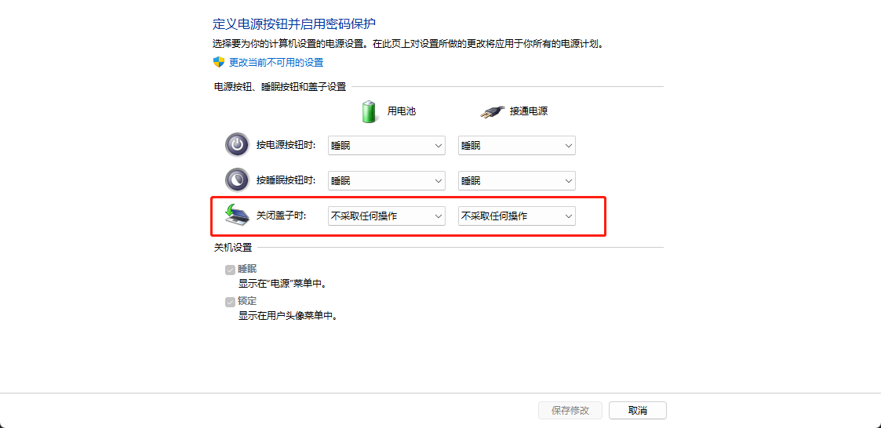This screenshot has height=428, width=881.
Task: Toggle the 睡眠 checkbox under 关机设置
Action: click(x=230, y=270)
